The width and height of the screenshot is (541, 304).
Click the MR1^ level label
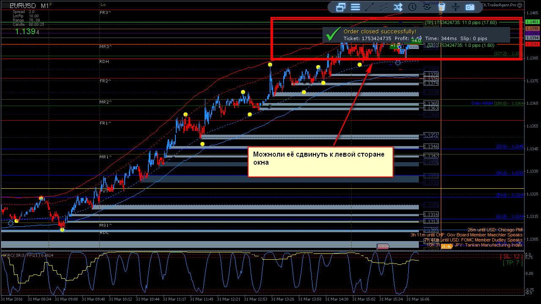pos(105,157)
